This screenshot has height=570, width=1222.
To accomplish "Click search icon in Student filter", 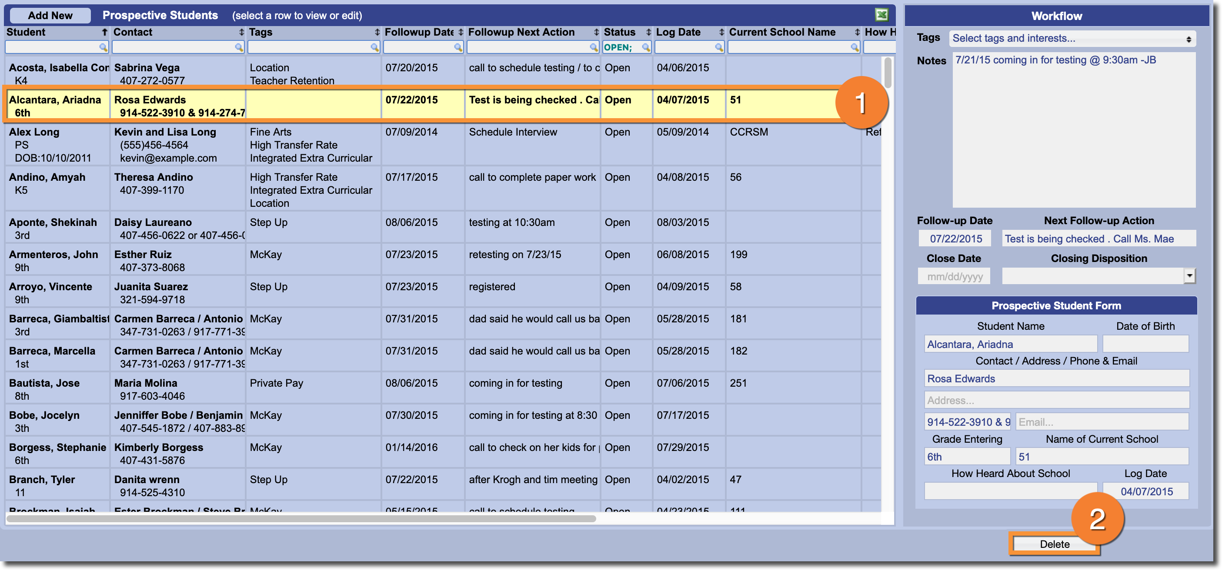I will 103,47.
